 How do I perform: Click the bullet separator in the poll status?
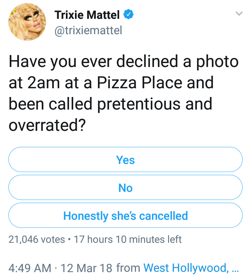(x=70, y=240)
